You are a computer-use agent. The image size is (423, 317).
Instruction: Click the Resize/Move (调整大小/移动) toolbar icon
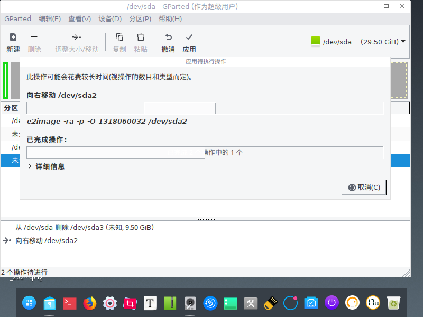(77, 37)
